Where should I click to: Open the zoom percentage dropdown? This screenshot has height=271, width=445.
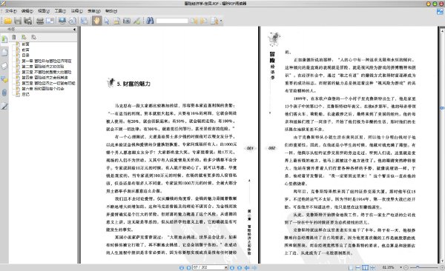tap(400, 267)
